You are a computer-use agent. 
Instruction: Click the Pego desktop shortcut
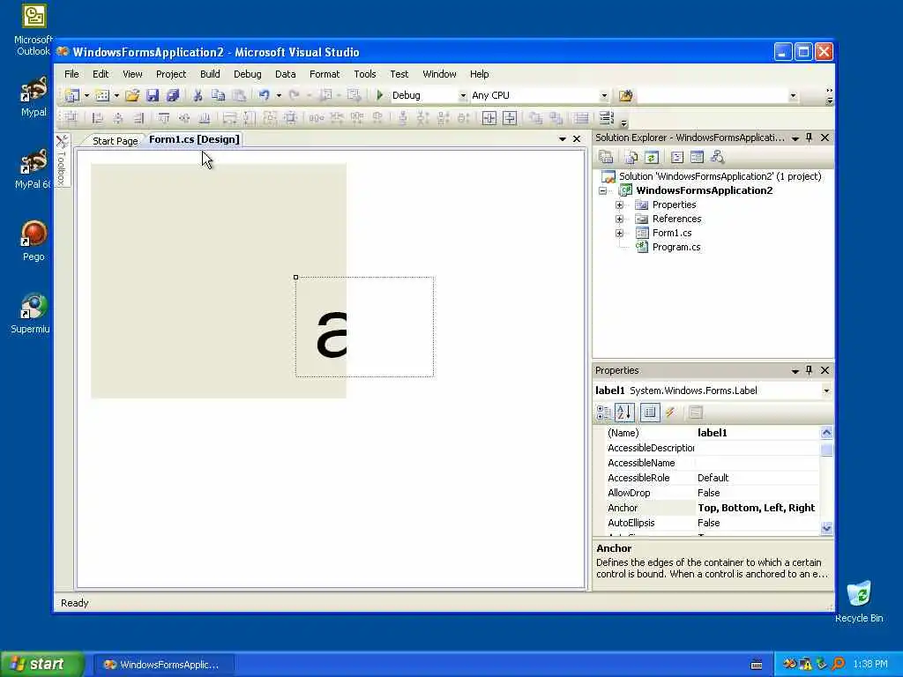pos(34,241)
